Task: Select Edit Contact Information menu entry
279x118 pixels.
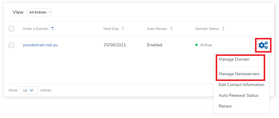Action: tap(241, 85)
